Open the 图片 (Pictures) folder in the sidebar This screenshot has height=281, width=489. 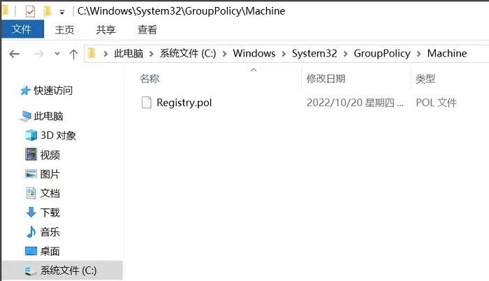click(50, 174)
